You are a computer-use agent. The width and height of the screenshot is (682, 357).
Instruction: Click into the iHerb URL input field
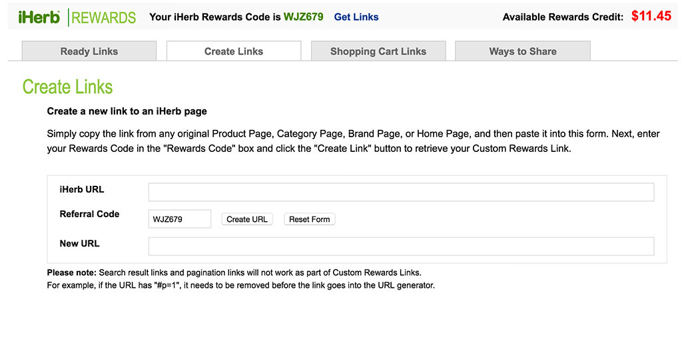click(x=401, y=192)
